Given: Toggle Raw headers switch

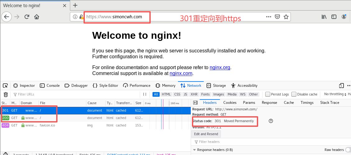Looking at the screenshot, I should (348, 150).
